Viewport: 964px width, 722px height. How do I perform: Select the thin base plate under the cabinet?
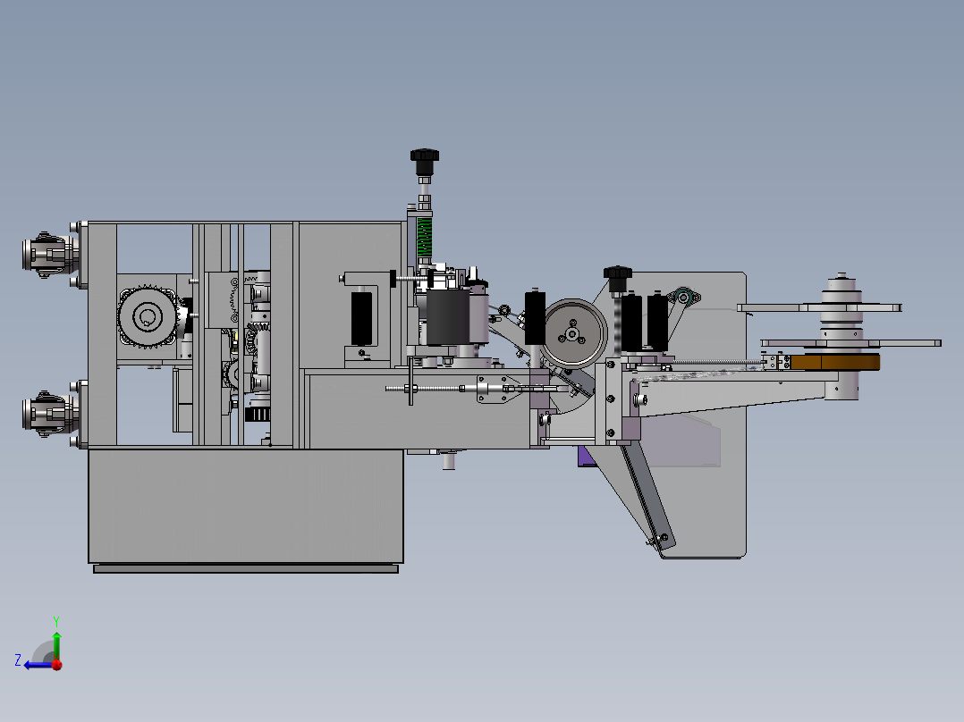click(x=246, y=569)
